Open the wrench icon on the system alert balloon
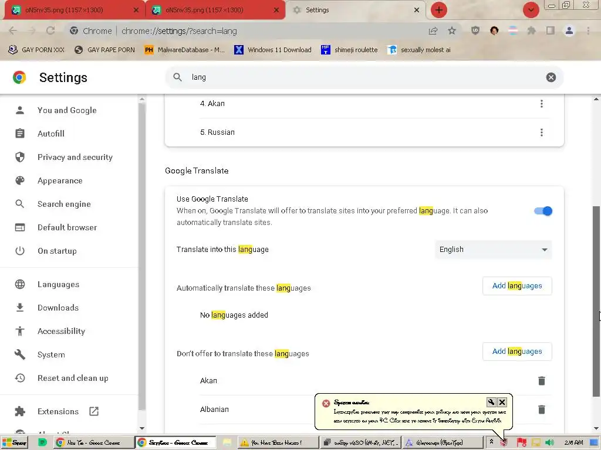Screen dimensions: 601x450 tap(491, 402)
